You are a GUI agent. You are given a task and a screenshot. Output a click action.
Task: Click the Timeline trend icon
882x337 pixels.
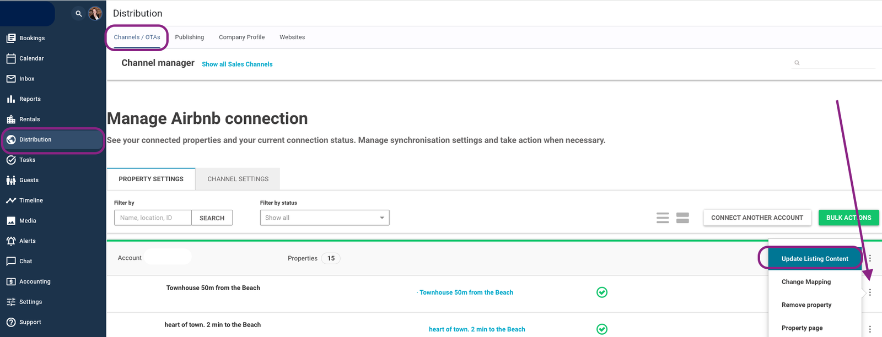(x=11, y=200)
